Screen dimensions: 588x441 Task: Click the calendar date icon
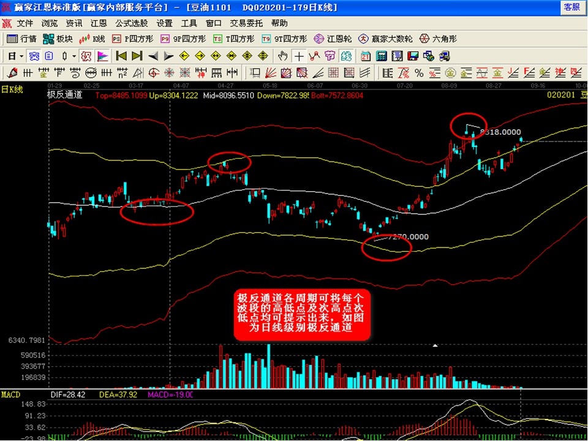pos(366,56)
